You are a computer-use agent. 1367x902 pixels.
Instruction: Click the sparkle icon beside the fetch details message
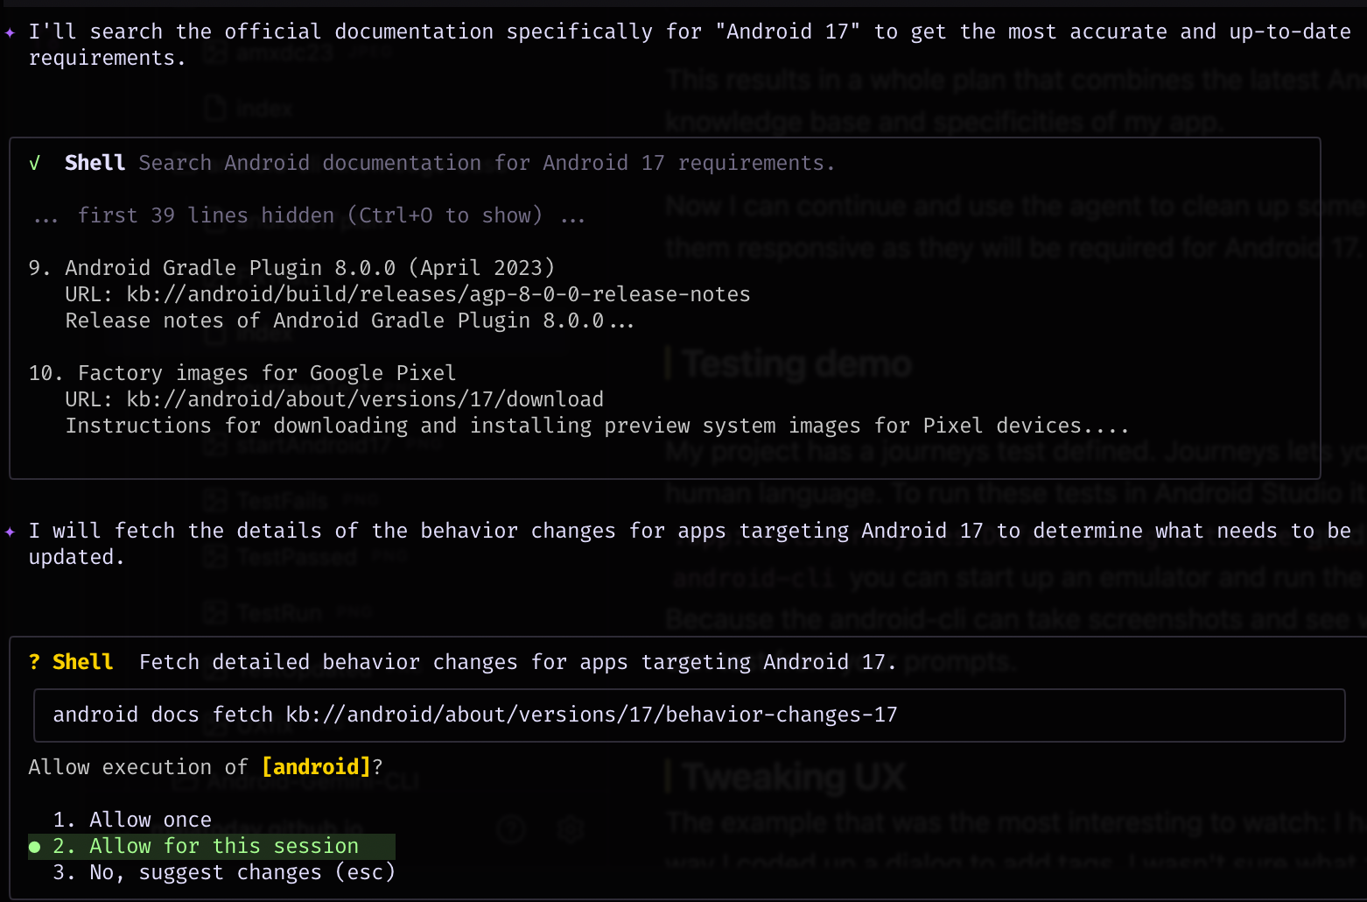11,532
